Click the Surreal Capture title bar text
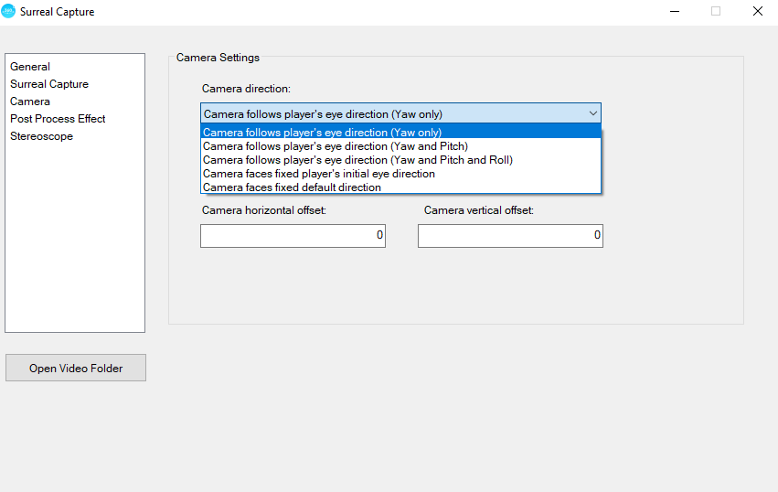This screenshot has width=778, height=492. click(x=57, y=12)
